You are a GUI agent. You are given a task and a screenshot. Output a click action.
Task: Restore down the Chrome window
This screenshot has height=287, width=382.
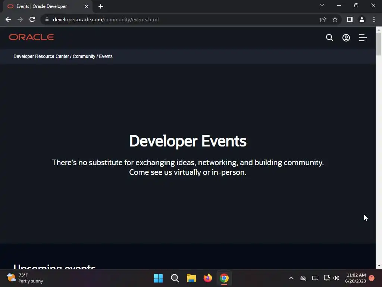pyautogui.click(x=356, y=5)
